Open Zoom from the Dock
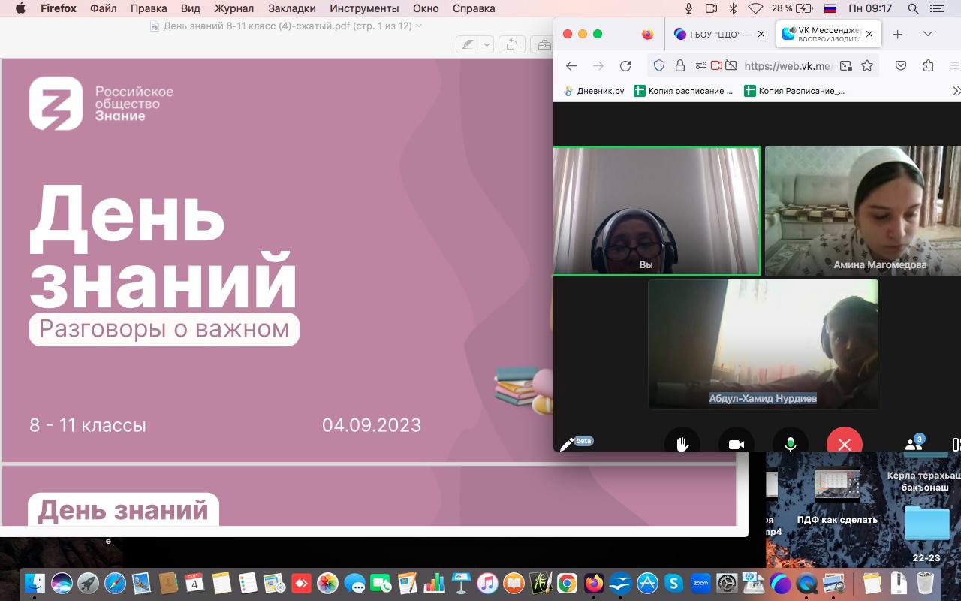Viewport: 961px width, 601px height. tap(700, 583)
